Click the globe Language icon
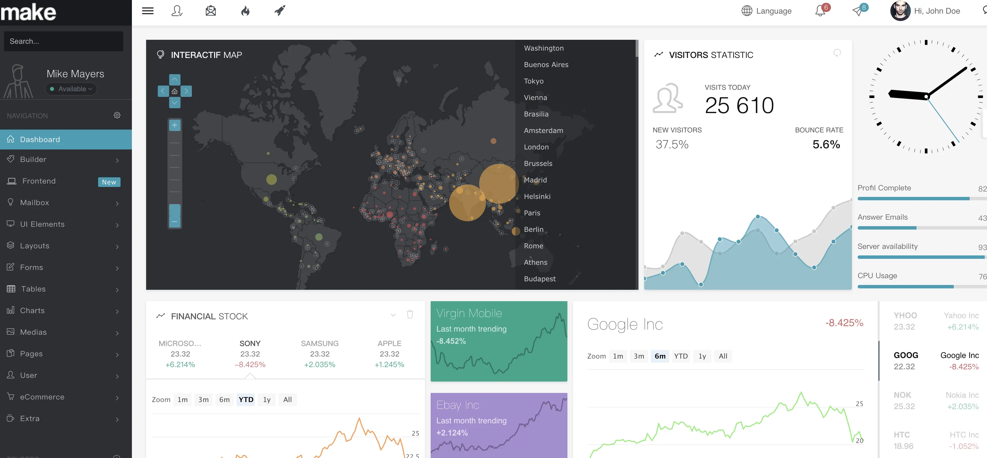This screenshot has height=458, width=987. (x=747, y=11)
